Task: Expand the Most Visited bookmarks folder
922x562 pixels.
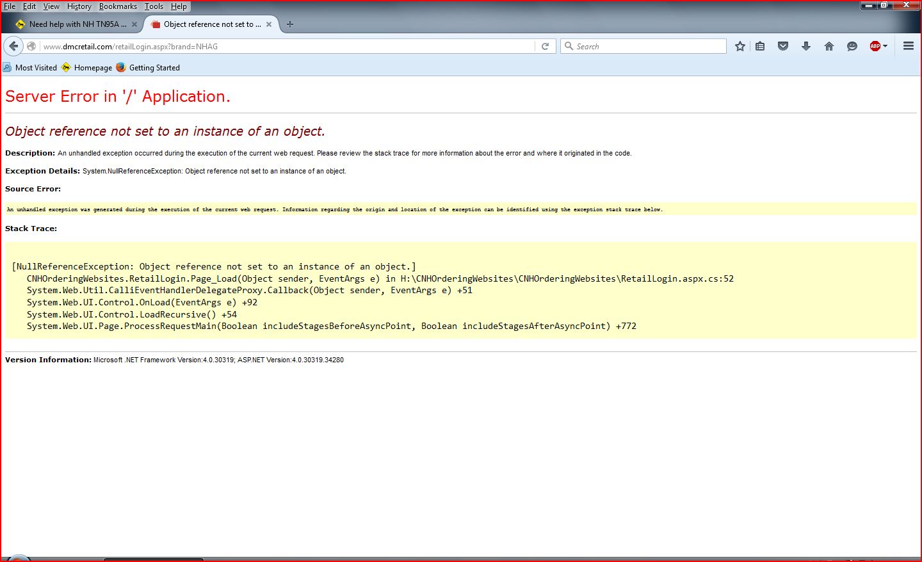Action: click(30, 68)
